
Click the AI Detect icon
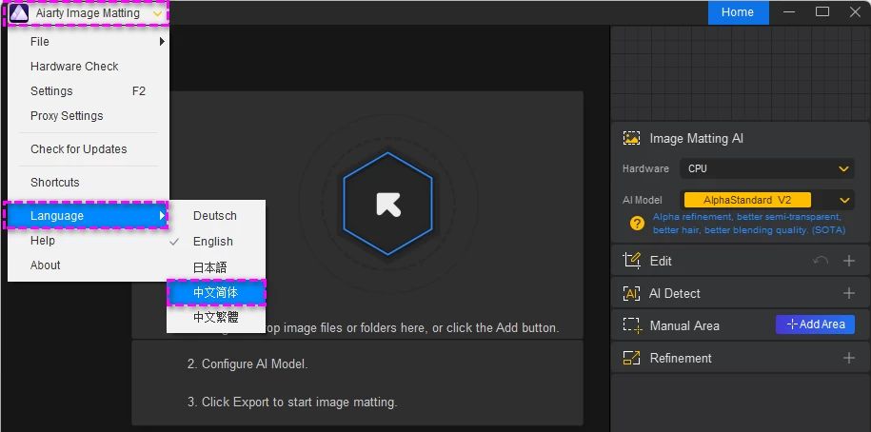tap(631, 293)
